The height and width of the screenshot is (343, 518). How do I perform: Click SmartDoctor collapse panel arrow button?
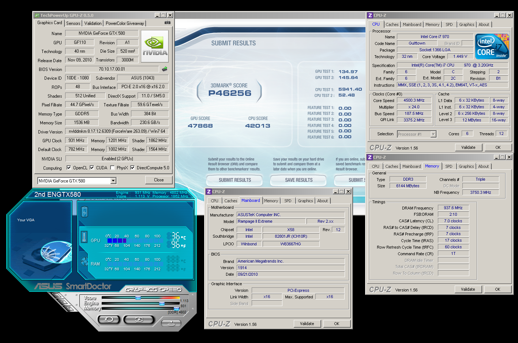[x=171, y=323]
